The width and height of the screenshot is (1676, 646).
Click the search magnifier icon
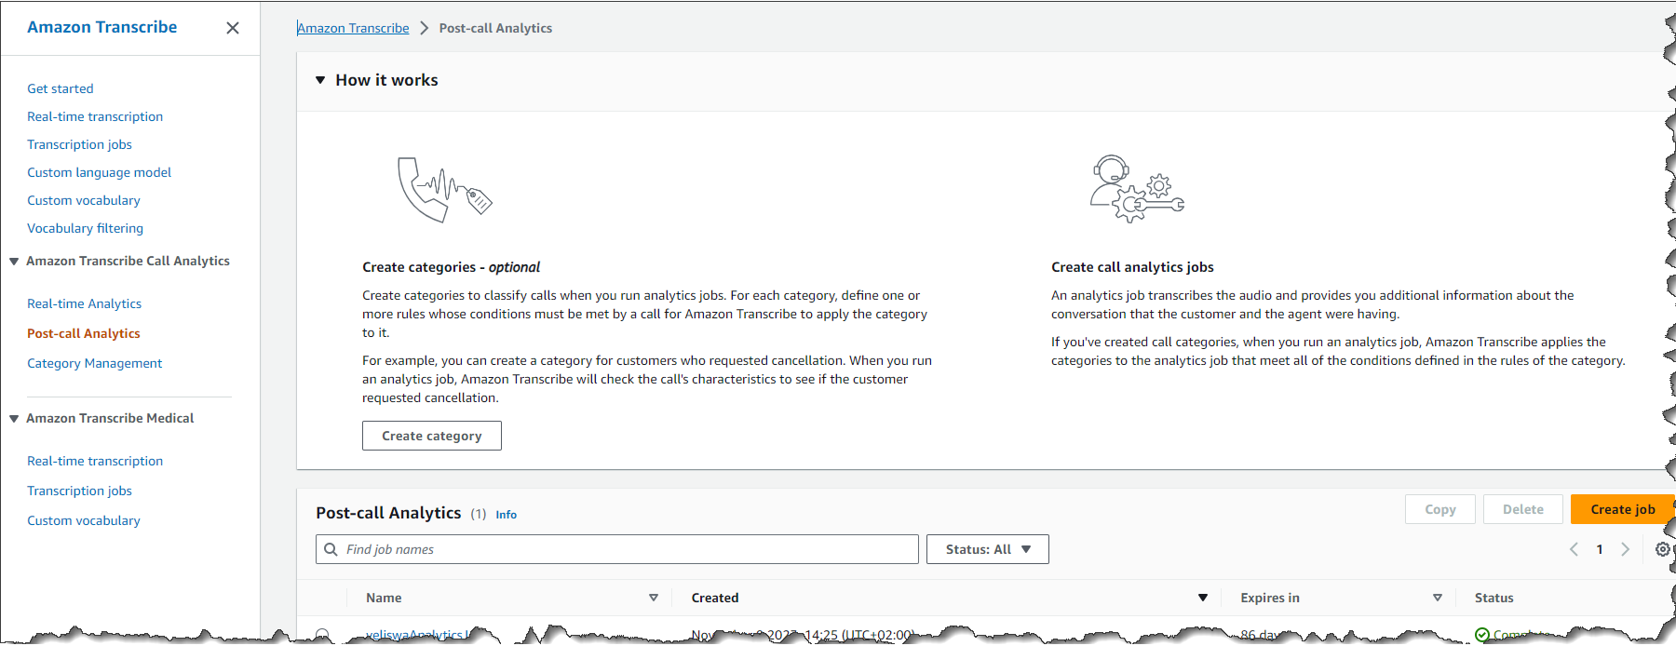[331, 549]
